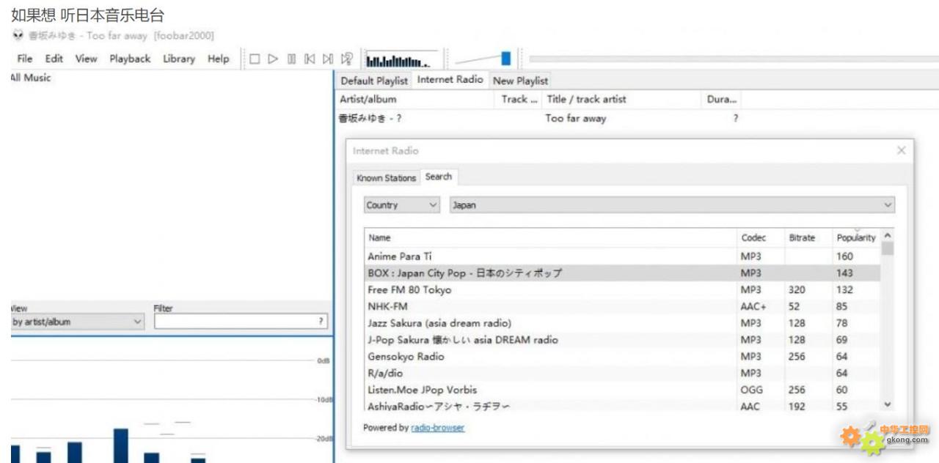
Task: Switch to the Known Stations tab
Action: pyautogui.click(x=386, y=178)
